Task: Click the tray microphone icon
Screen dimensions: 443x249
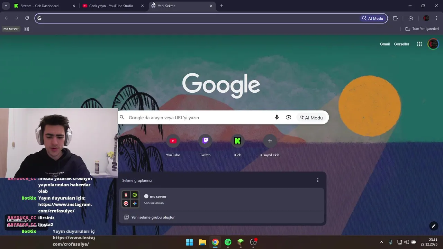Action: 391,242
